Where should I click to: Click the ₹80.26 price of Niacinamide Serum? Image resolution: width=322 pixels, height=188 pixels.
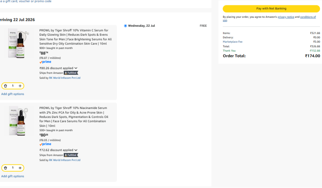click(x=44, y=135)
